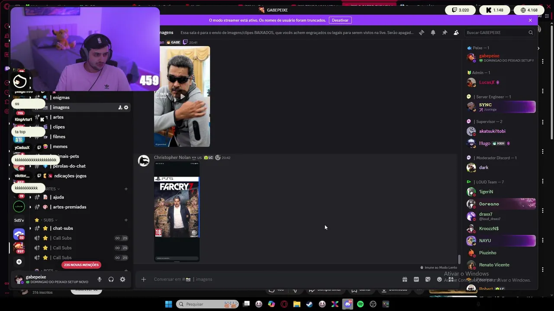
Task: Open Steam from taskbar
Action: pos(309,304)
